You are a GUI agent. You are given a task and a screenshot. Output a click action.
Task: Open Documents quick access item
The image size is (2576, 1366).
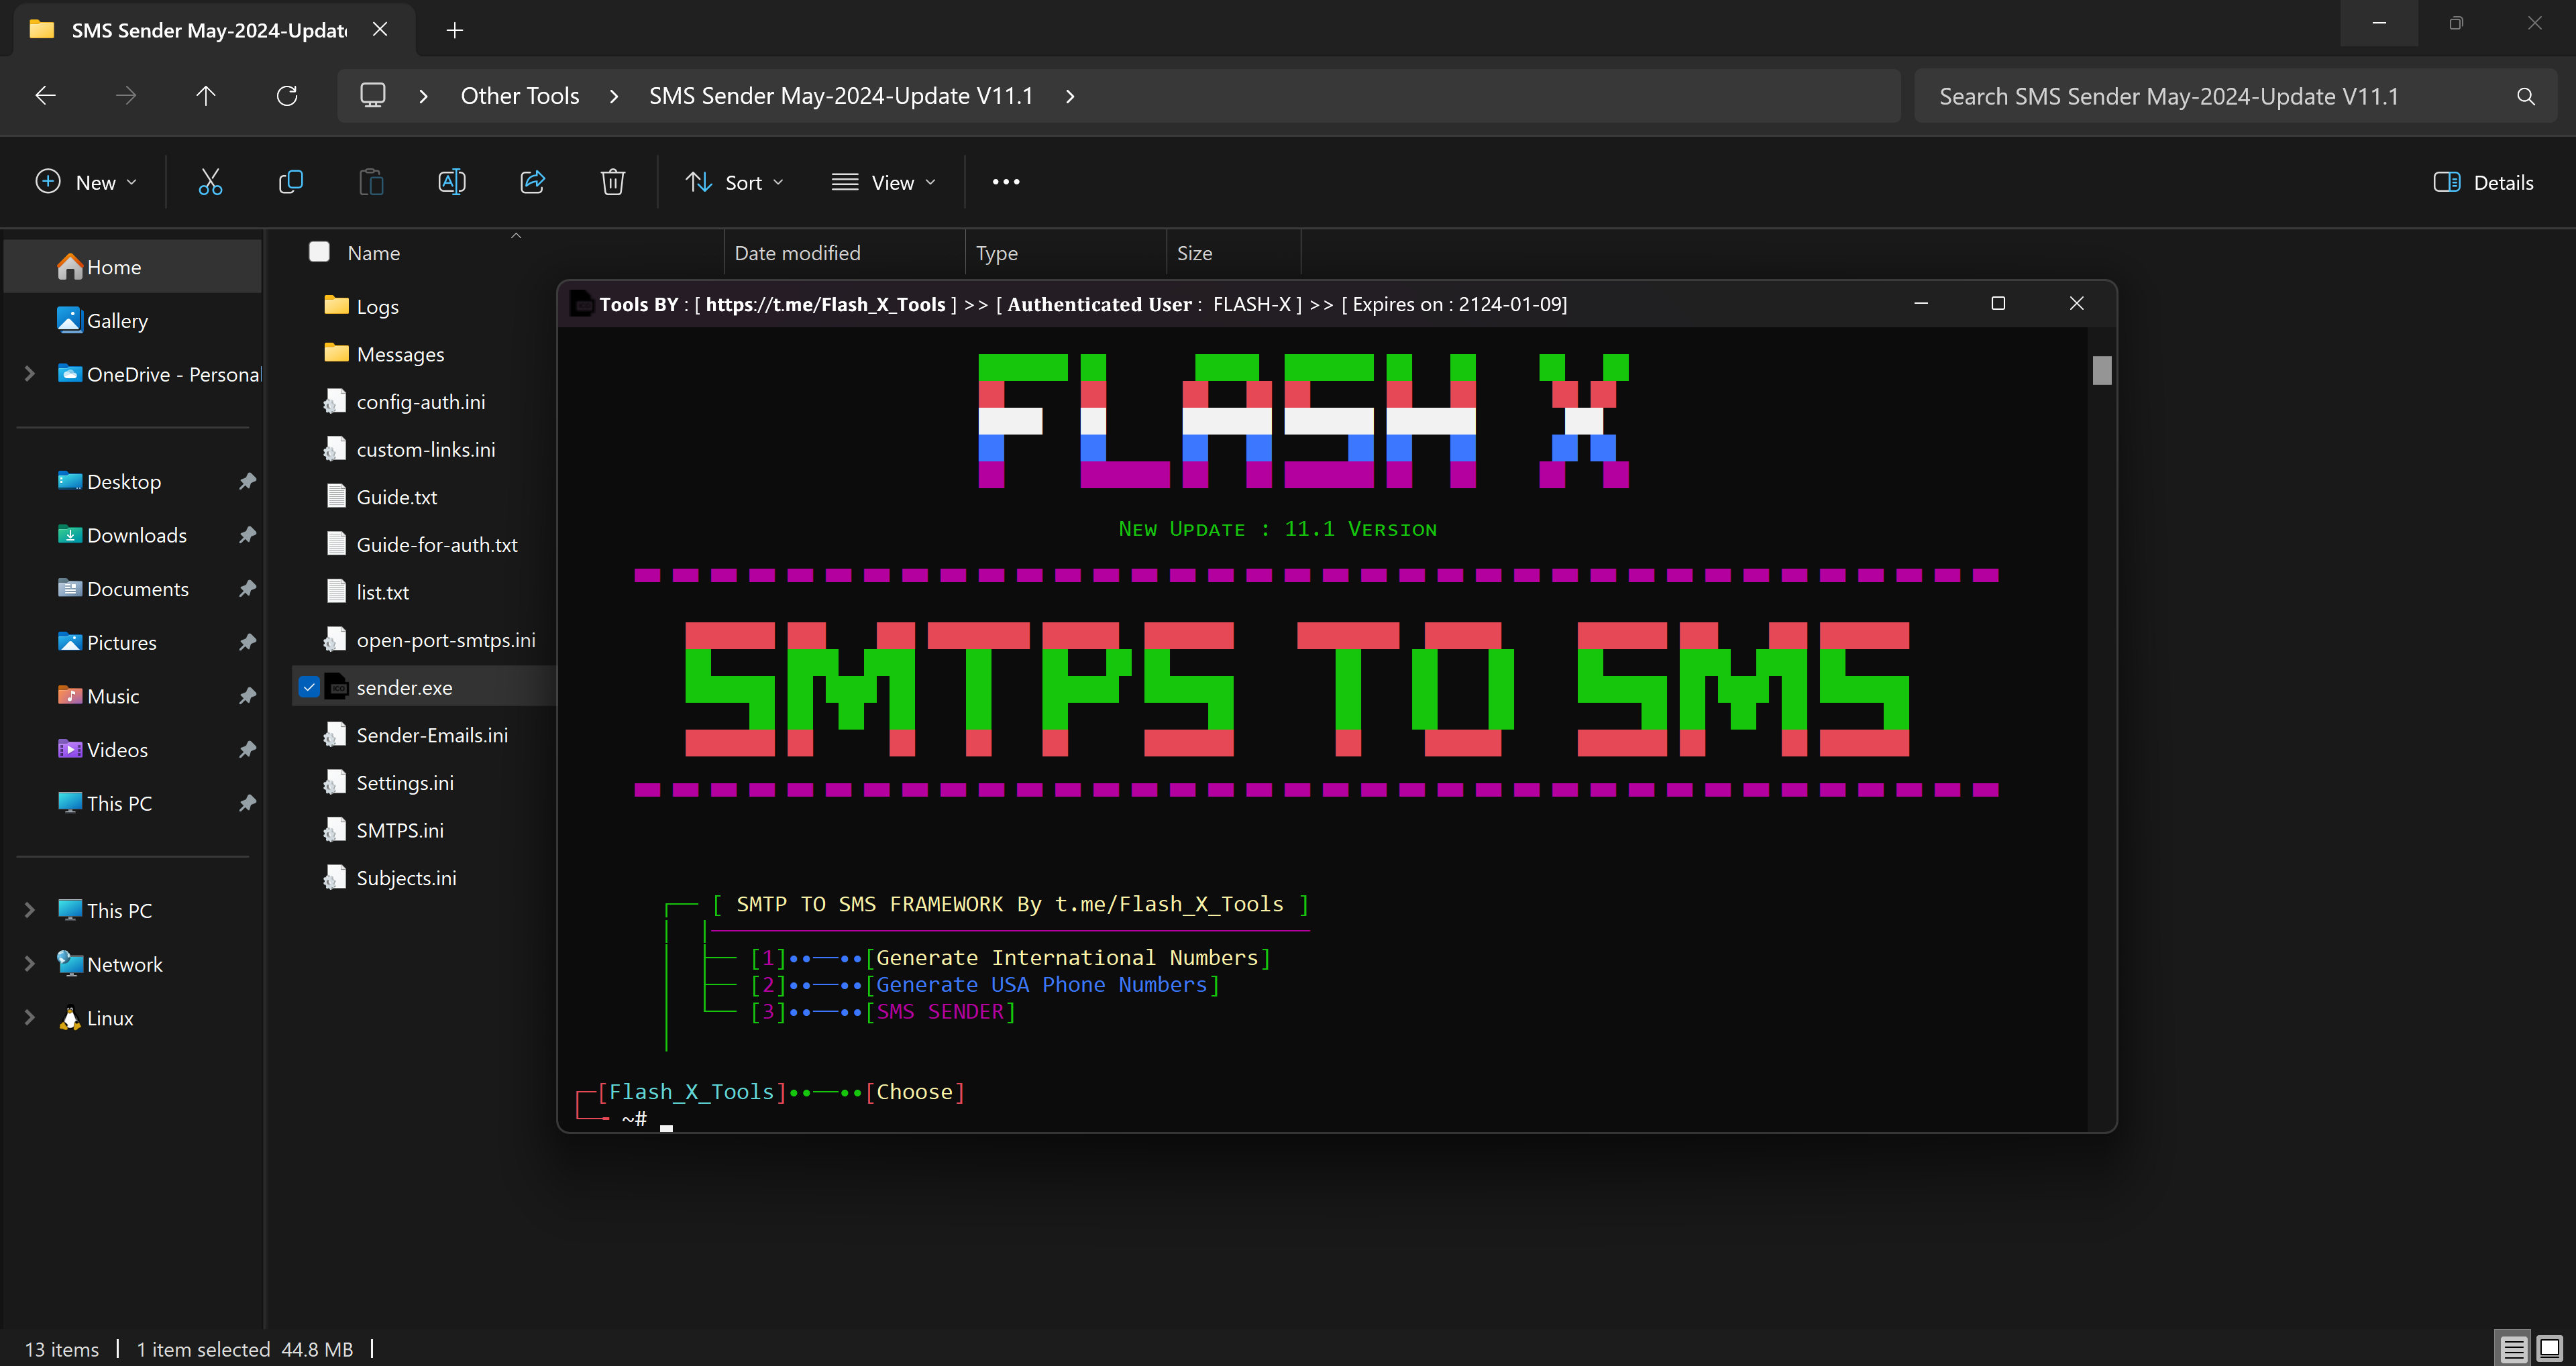coord(133,589)
